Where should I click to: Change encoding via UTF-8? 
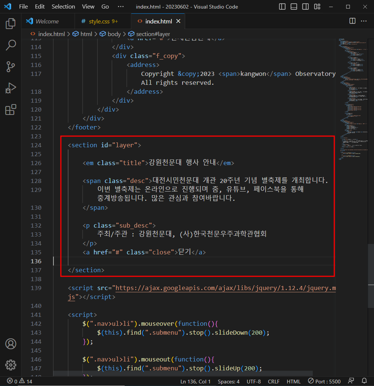point(254,381)
